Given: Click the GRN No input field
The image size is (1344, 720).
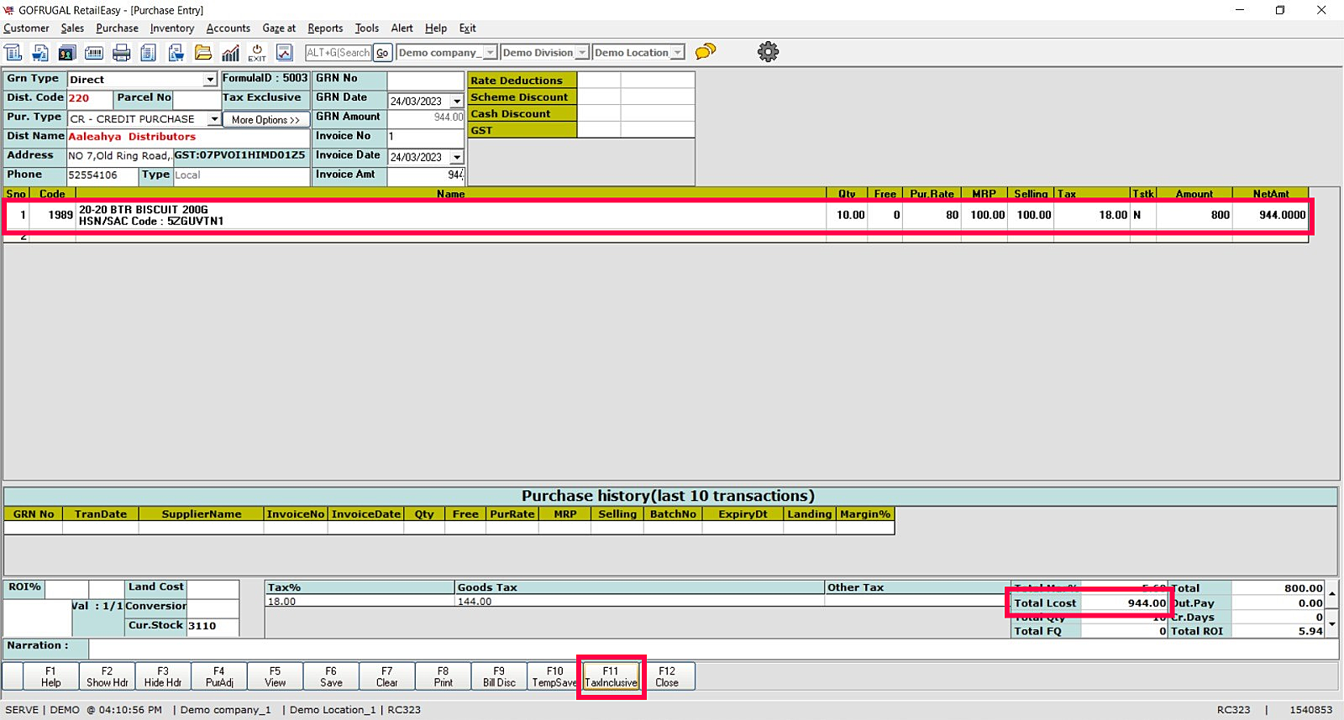Looking at the screenshot, I should [426, 81].
